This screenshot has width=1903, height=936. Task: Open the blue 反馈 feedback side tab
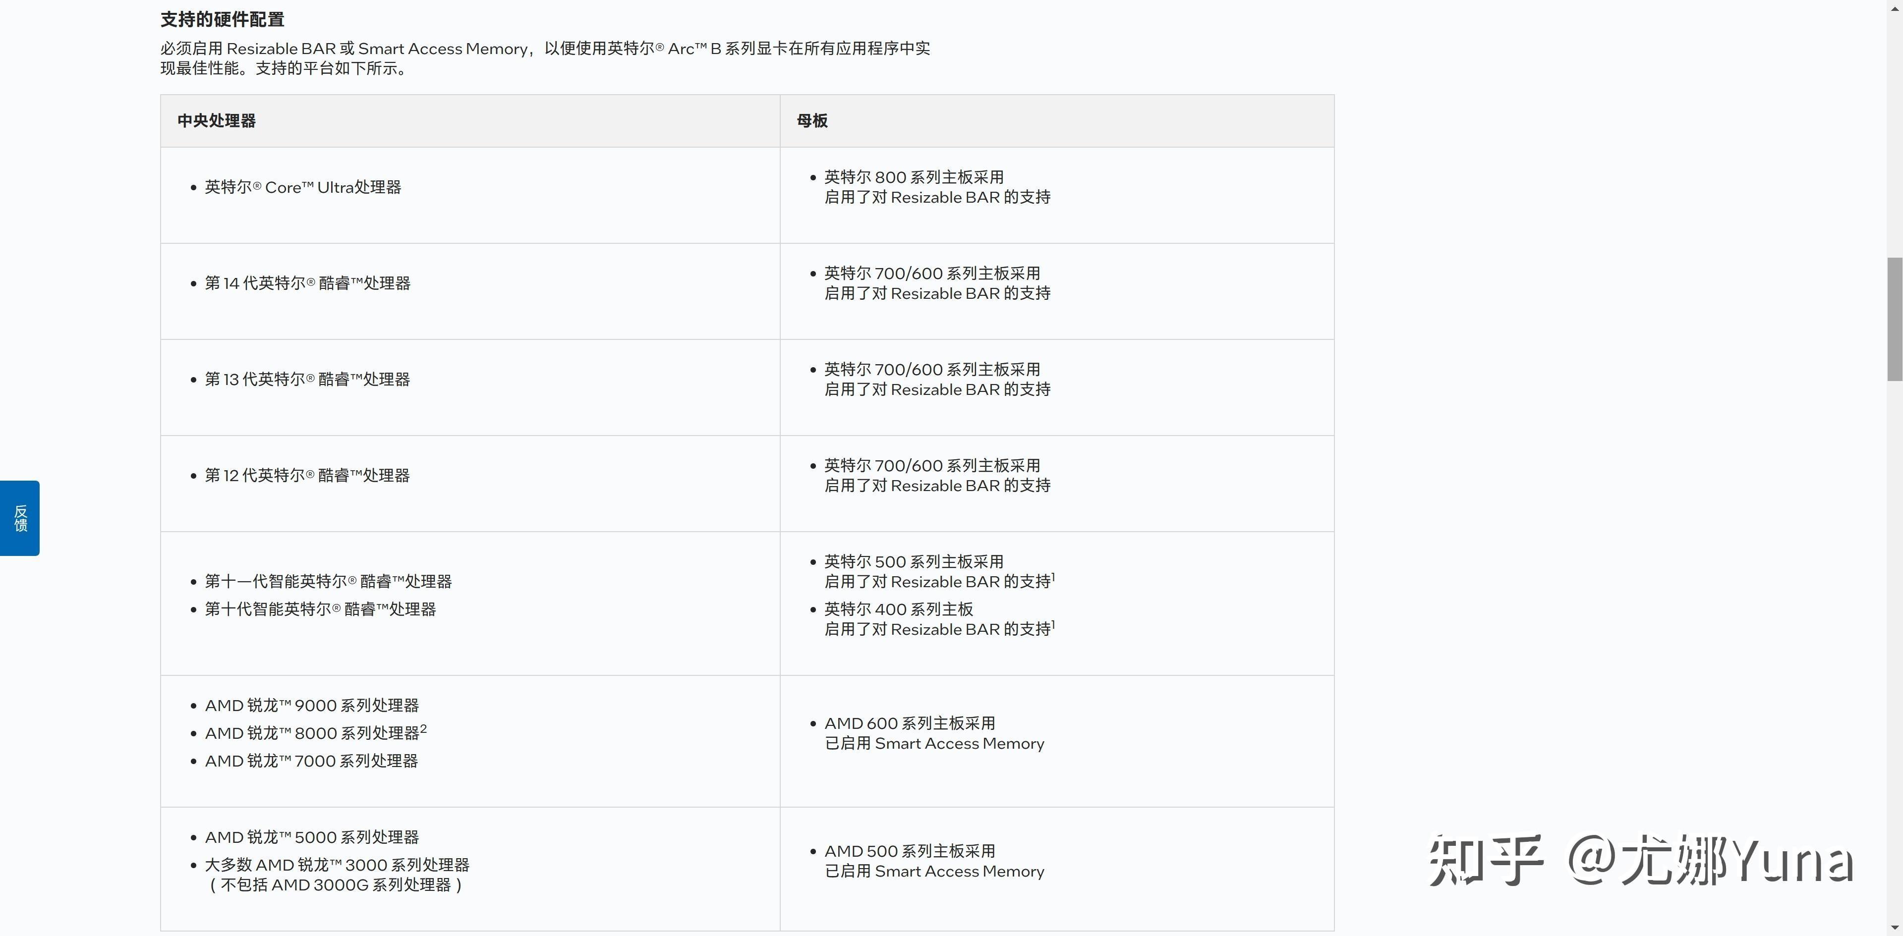[x=20, y=518]
